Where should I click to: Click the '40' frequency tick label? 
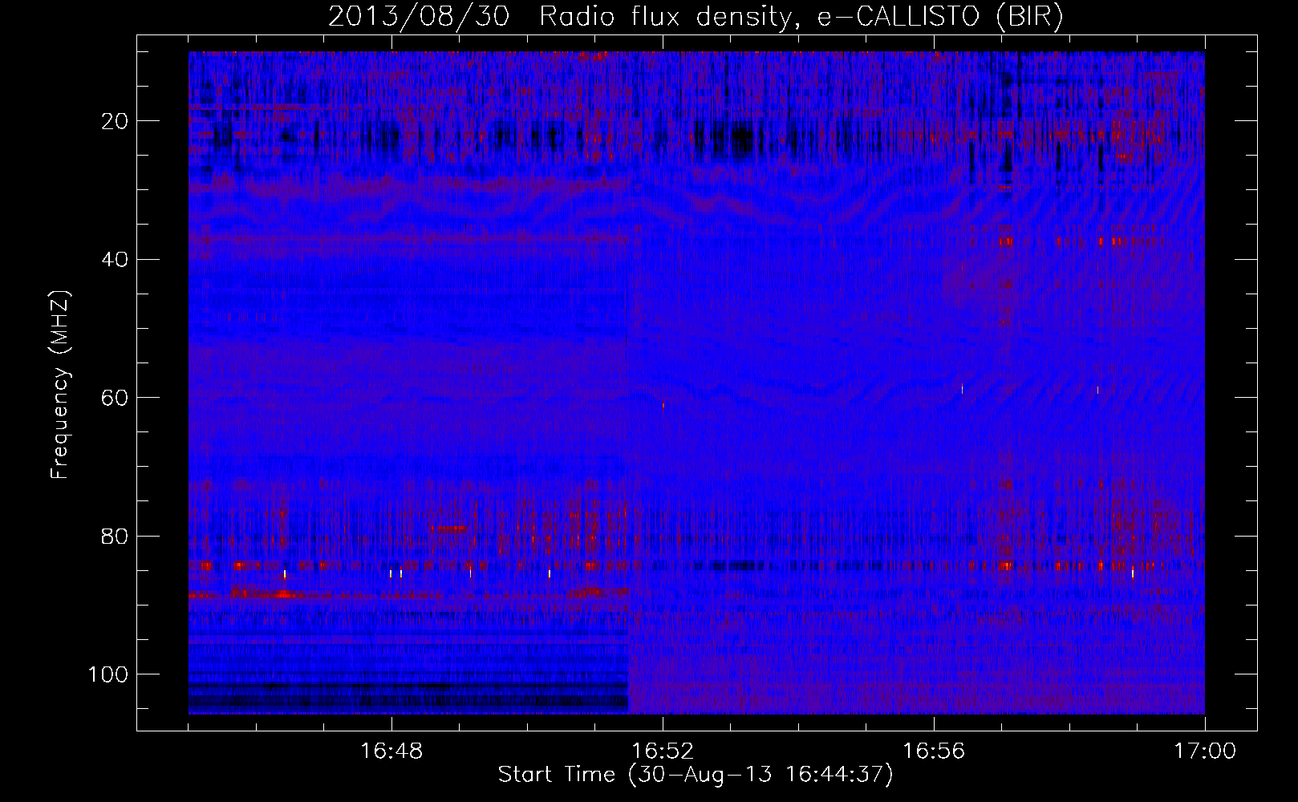[116, 260]
